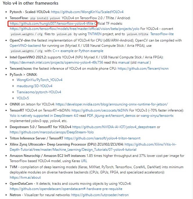Click the 'yolov4.pb' code text
This screenshot has height=199, width=193.
pyautogui.click(x=64, y=34)
